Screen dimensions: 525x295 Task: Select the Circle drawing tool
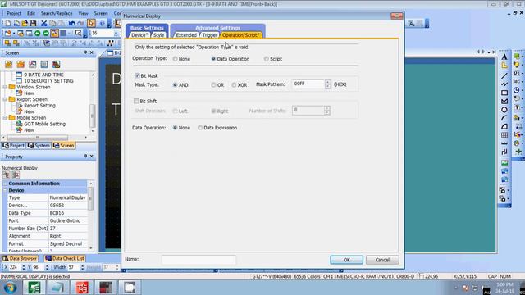point(504,110)
